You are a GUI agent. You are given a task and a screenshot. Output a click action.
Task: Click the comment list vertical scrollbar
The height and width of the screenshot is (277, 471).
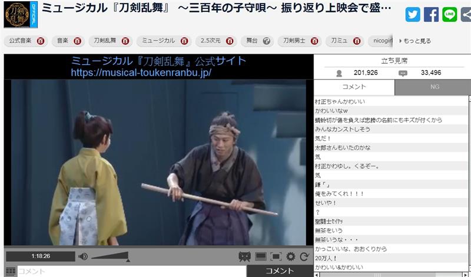(470, 184)
